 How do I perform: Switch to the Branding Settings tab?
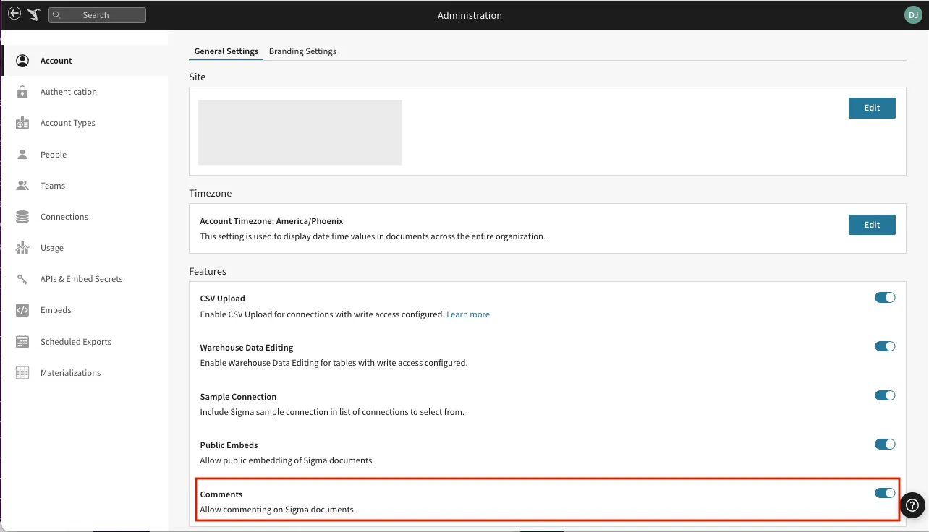click(x=302, y=51)
